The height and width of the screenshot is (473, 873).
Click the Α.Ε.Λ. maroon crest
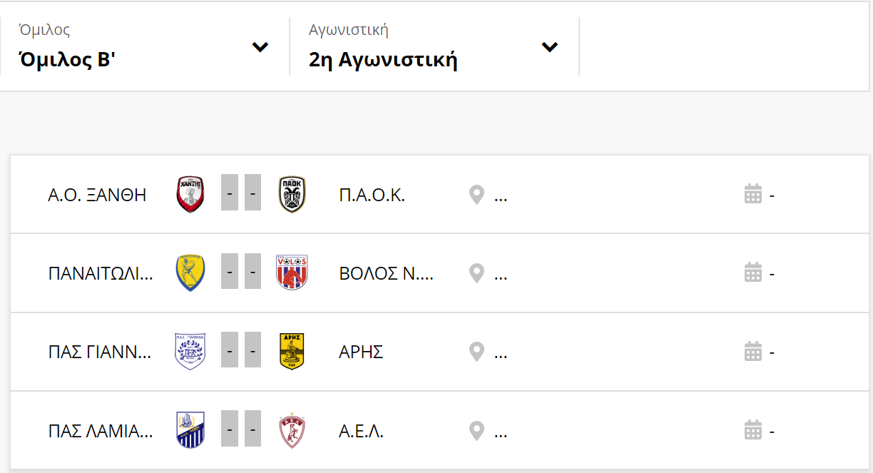coord(292,431)
